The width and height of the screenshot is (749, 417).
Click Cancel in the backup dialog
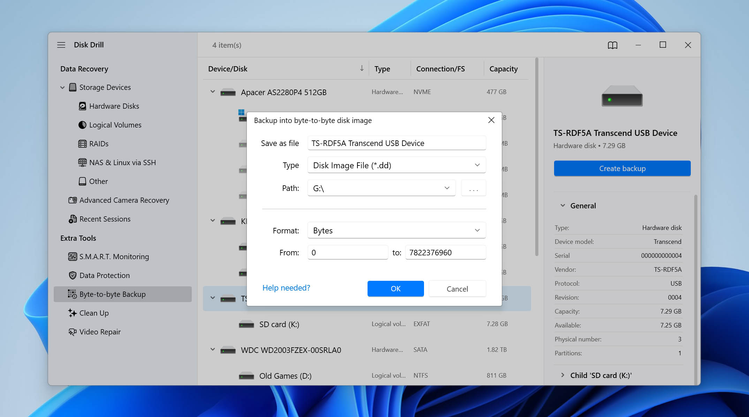[x=457, y=289]
